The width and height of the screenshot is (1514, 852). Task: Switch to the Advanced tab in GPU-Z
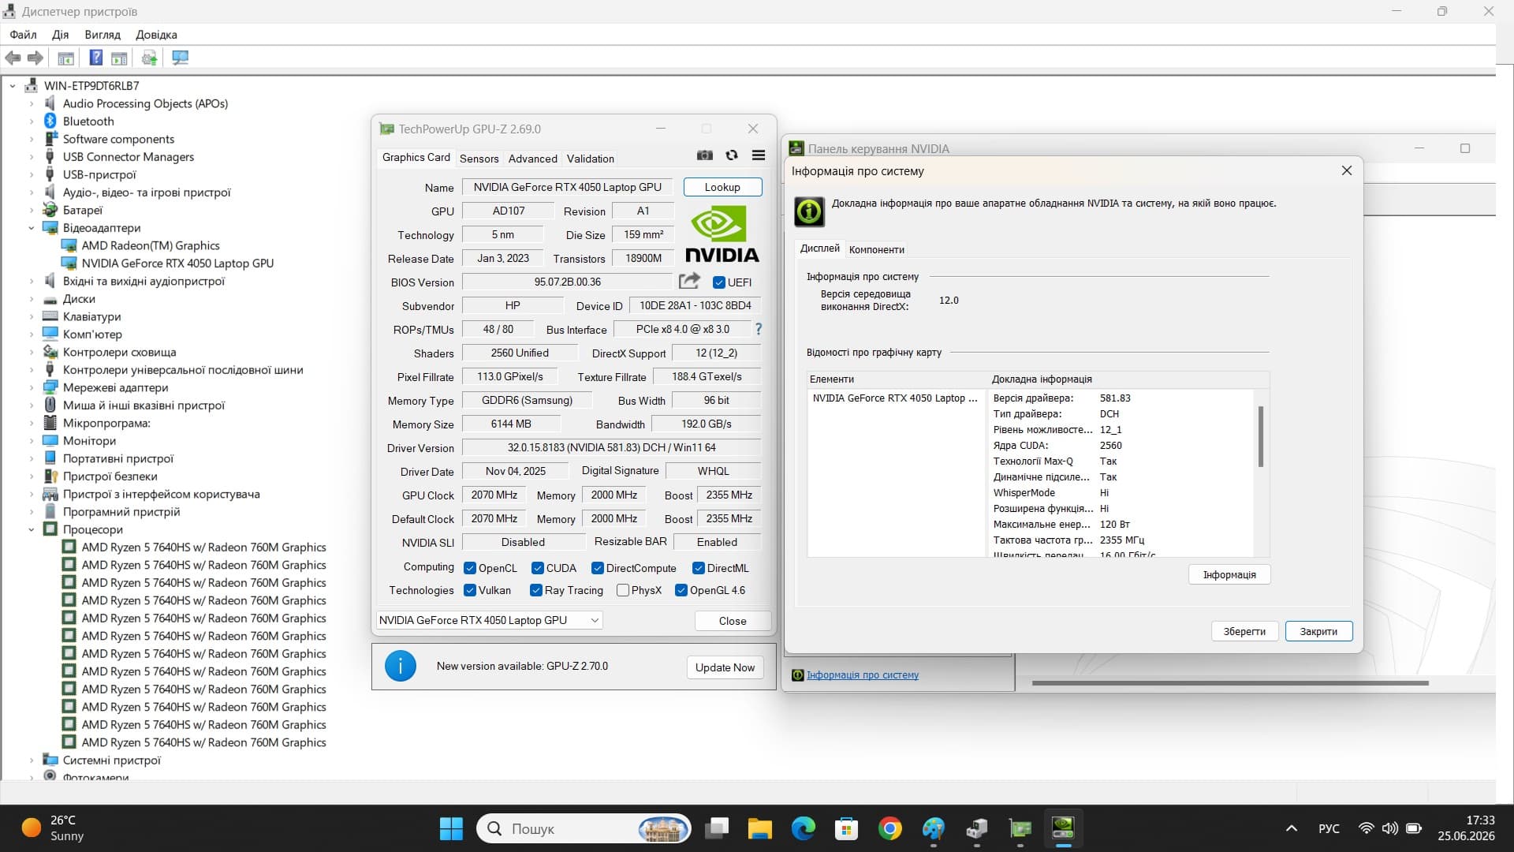coord(533,159)
